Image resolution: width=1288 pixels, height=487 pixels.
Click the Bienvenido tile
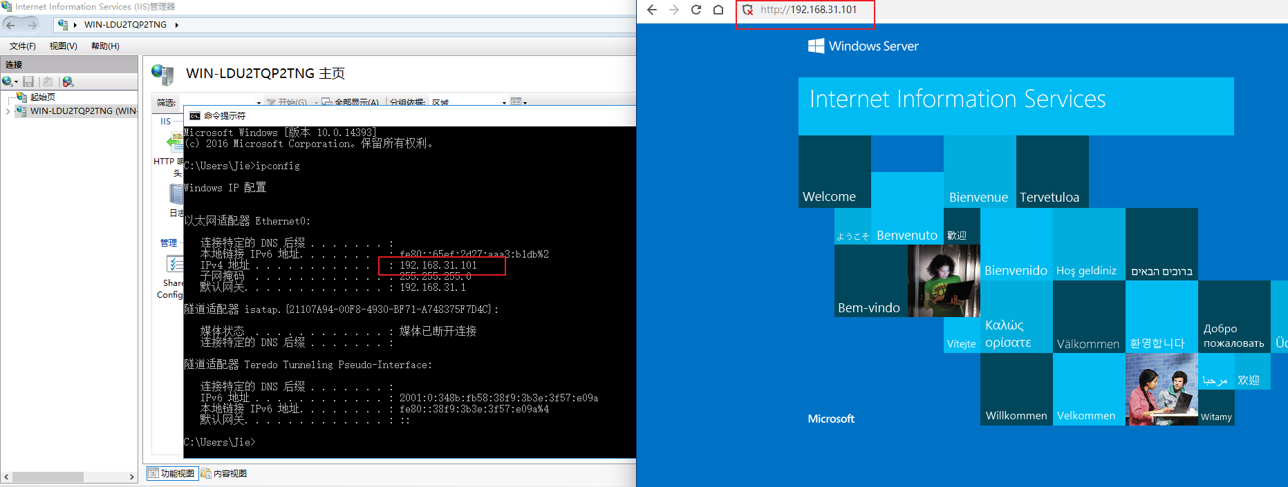point(1016,245)
